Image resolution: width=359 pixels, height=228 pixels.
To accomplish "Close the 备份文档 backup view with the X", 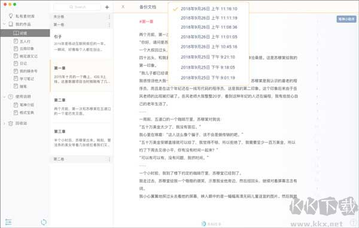I will [x=123, y=7].
